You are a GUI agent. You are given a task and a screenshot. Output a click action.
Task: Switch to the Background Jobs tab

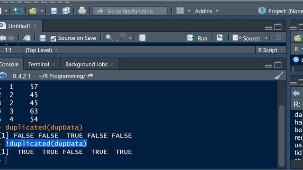coord(86,64)
